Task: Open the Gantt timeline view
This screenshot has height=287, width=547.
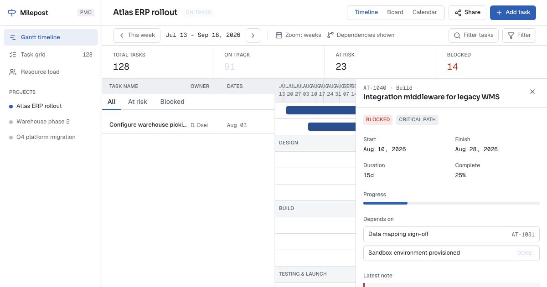Action: coord(51,37)
